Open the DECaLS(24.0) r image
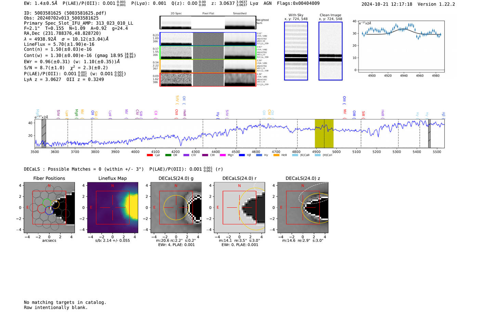The height and width of the screenshot is (326, 479). click(x=239, y=208)
